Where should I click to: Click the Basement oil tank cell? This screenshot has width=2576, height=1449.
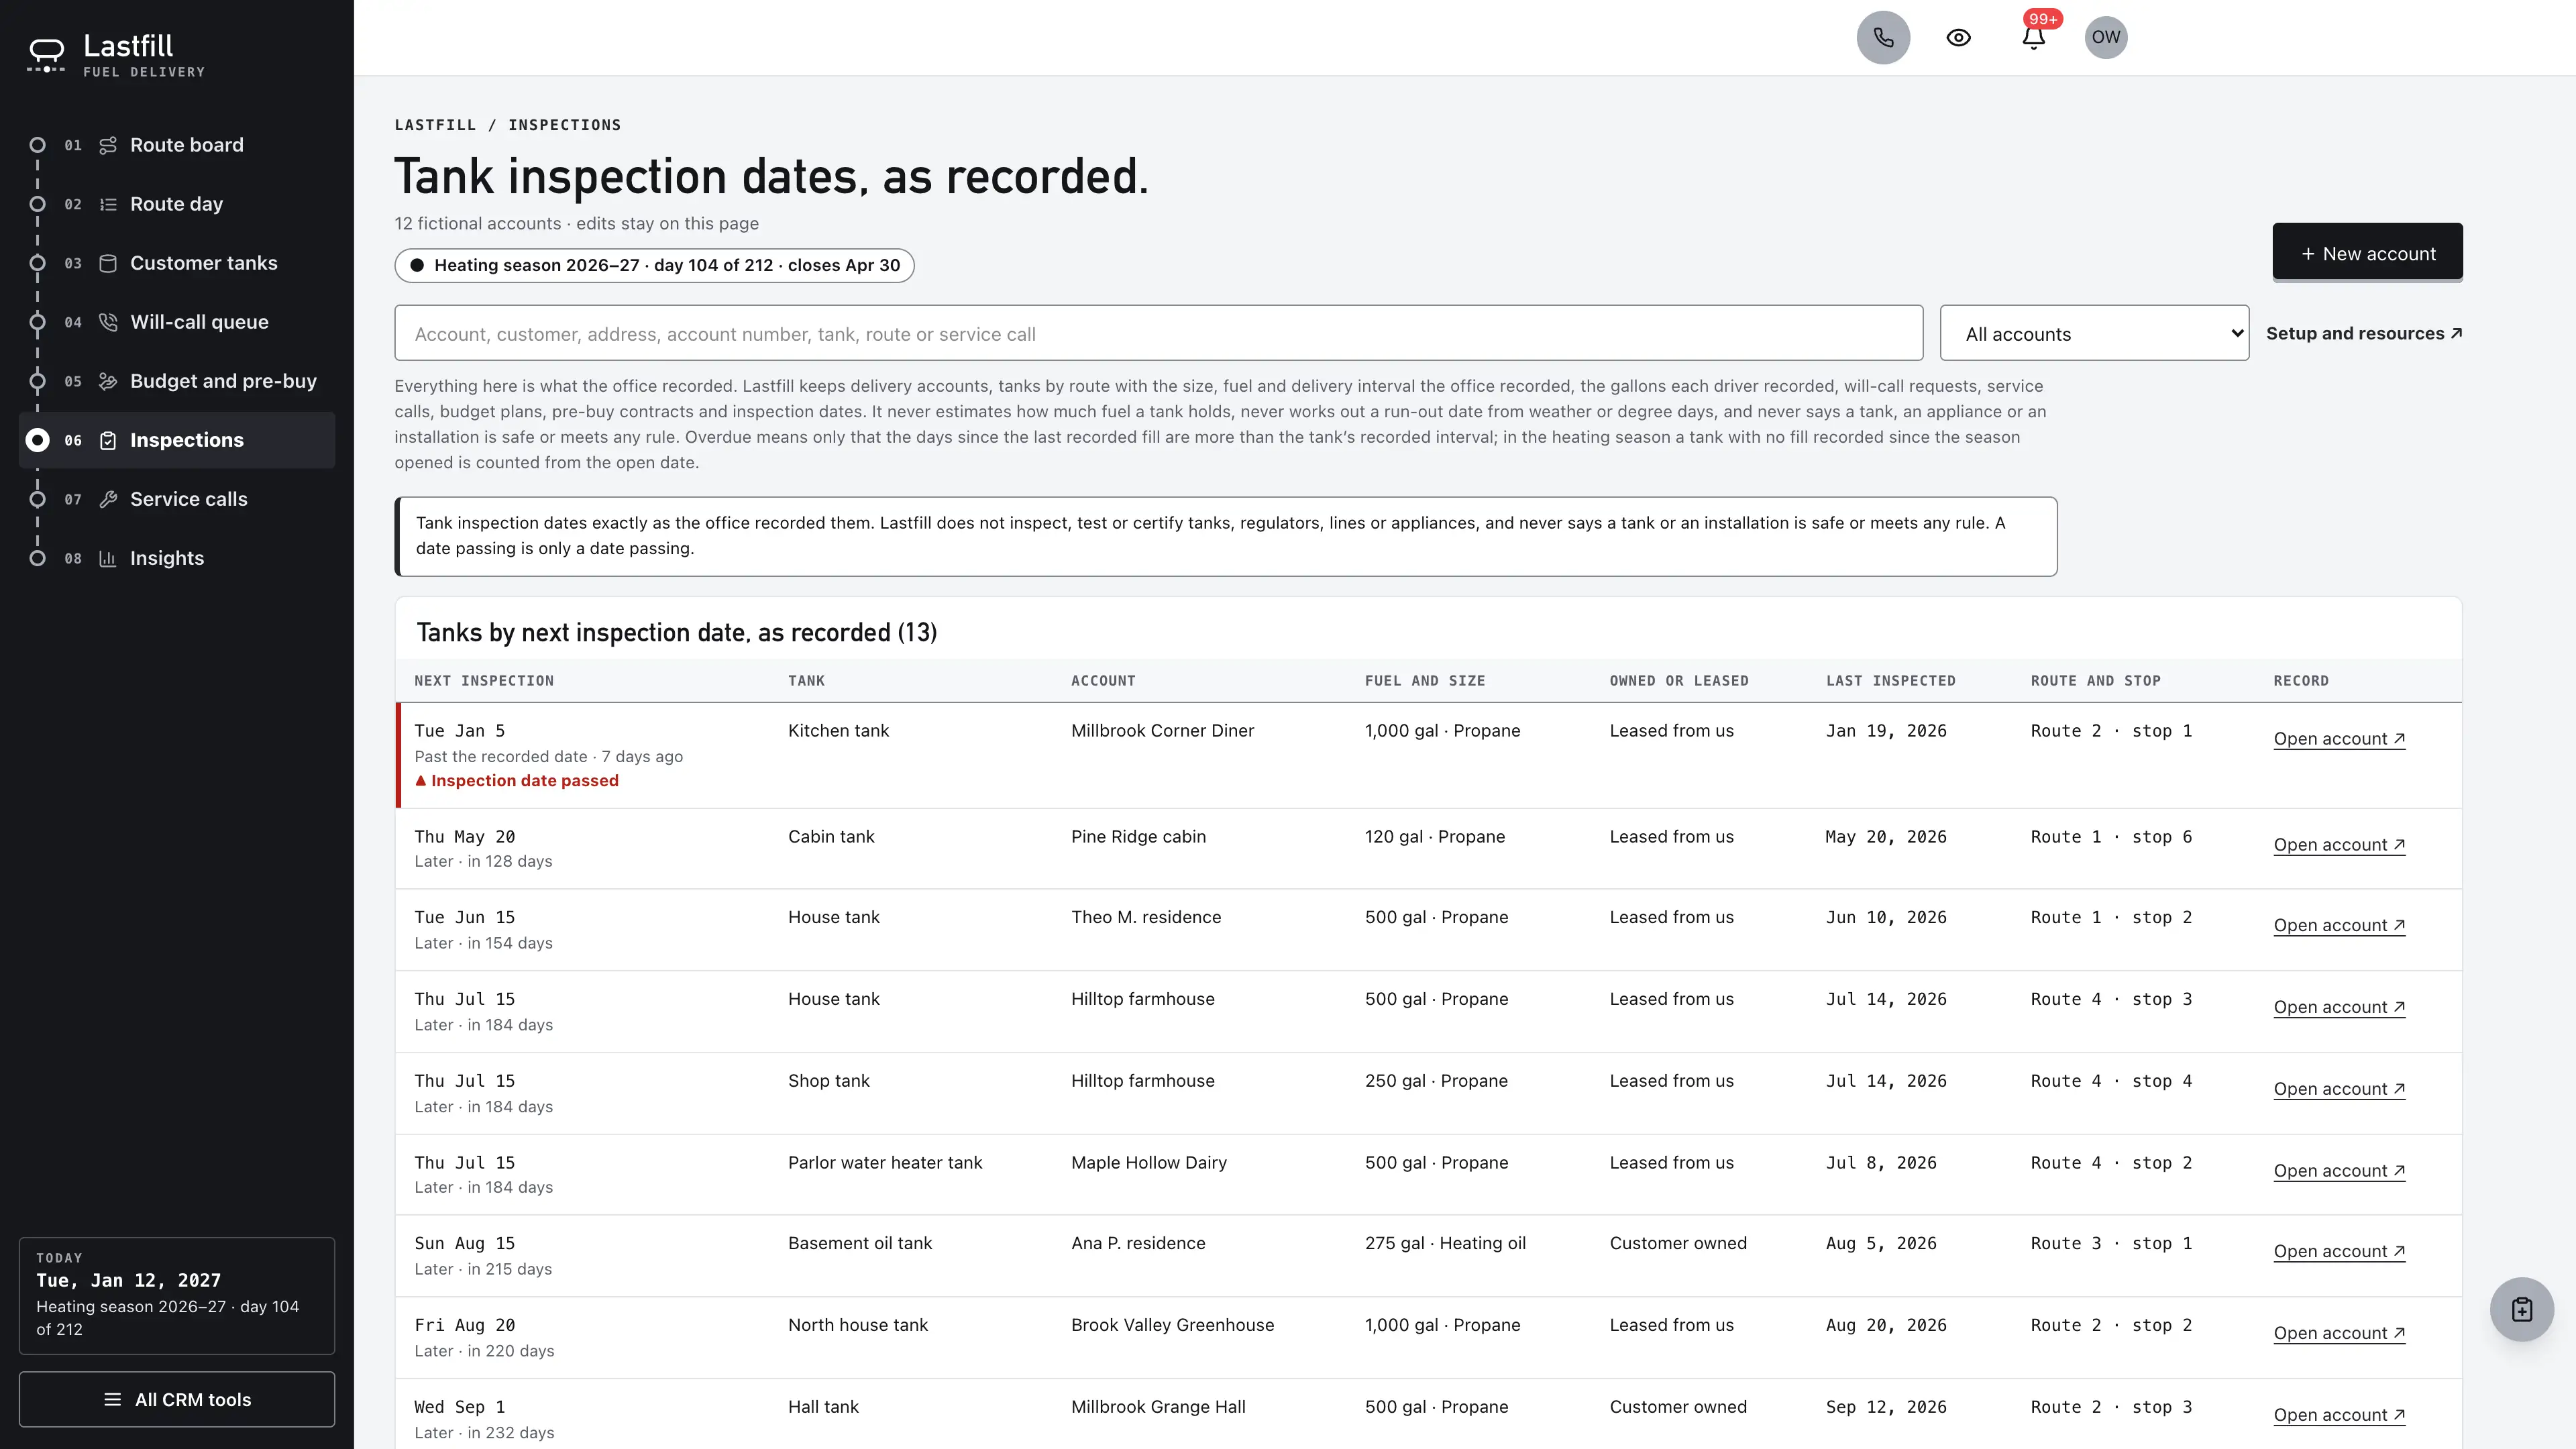859,1243
